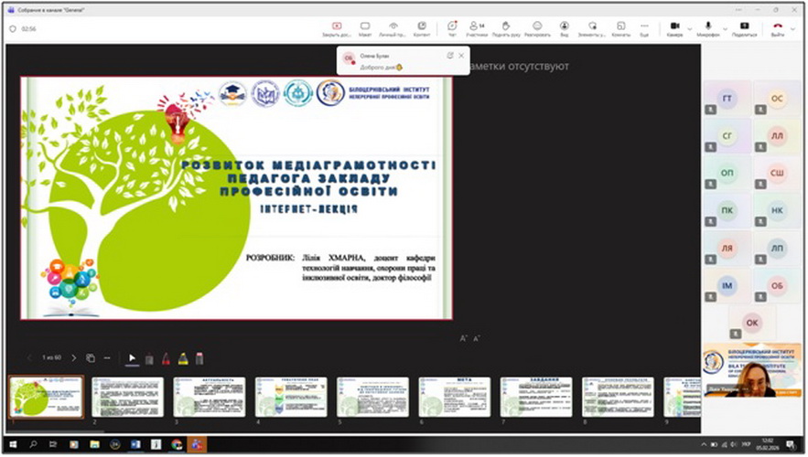
Task: Open the Reactions menu
Action: 537,28
